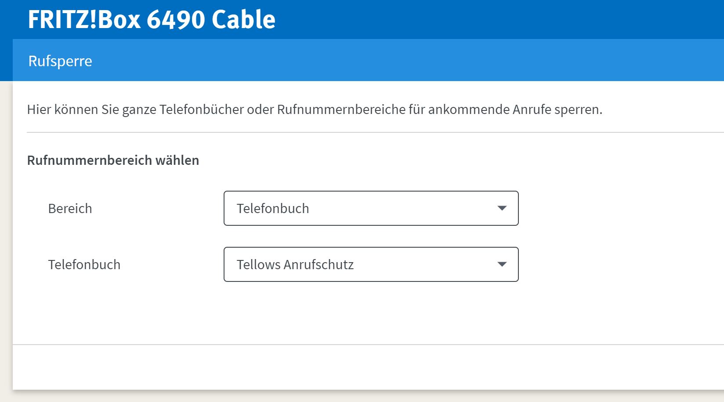Click the Bereich field label
The height and width of the screenshot is (402, 724).
click(x=70, y=209)
